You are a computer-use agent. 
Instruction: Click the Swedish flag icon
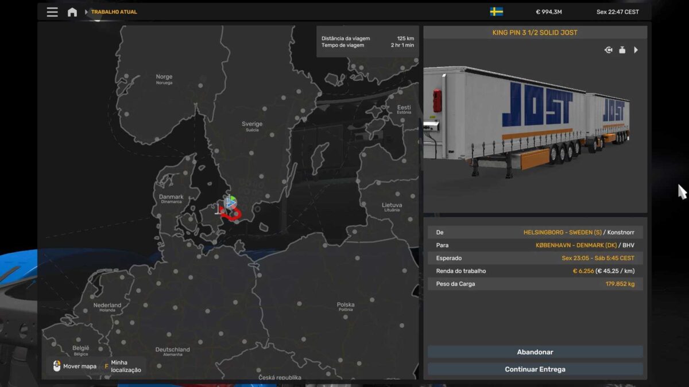pyautogui.click(x=496, y=12)
